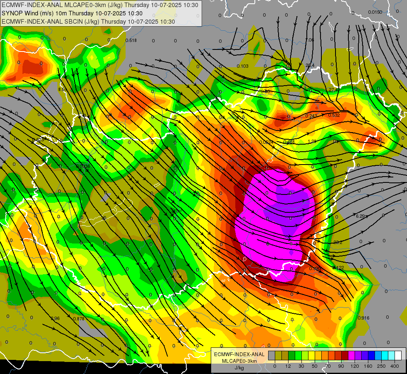Click the pure blue legend swatch
Viewport: 407px width, 374px height.
[372, 355]
